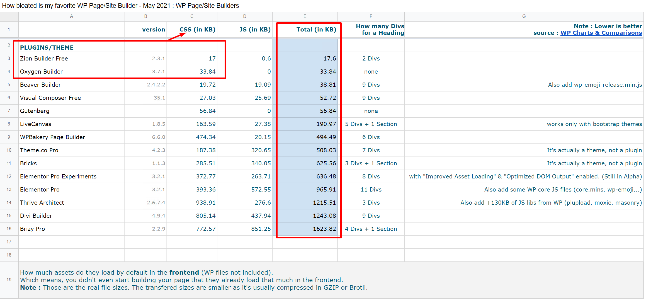Select column C header
This screenshot has width=646, height=300.
tap(192, 16)
